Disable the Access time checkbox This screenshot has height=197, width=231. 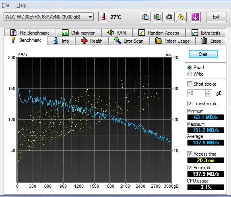point(190,154)
